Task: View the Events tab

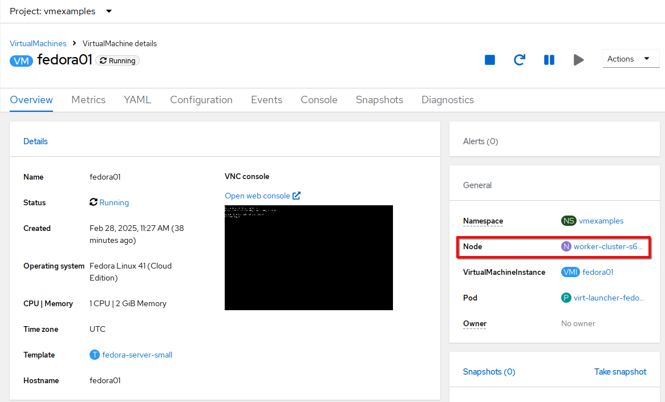Action: coord(266,100)
